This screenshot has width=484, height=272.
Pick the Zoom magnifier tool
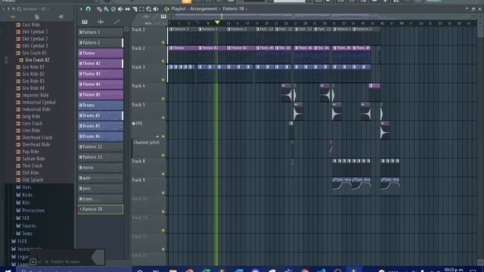(149, 9)
